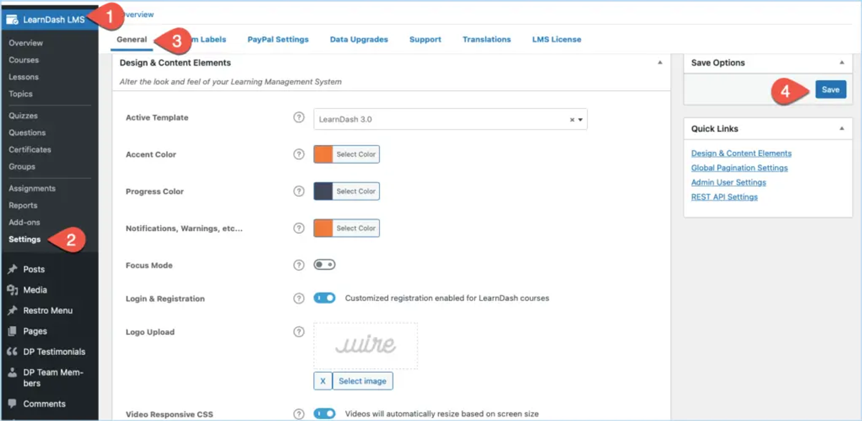This screenshot has width=862, height=421.
Task: Disable the Login & Registration switch
Action: coord(324,298)
